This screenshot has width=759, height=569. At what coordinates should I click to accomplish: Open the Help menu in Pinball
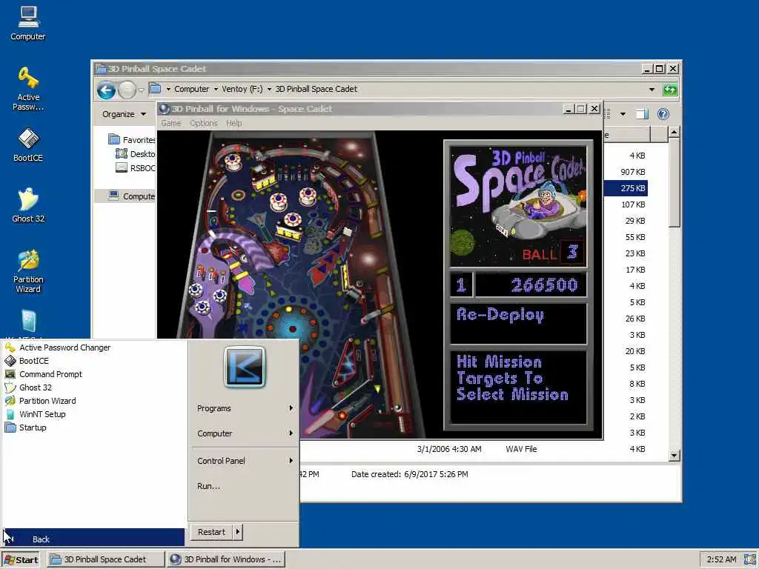(x=233, y=124)
